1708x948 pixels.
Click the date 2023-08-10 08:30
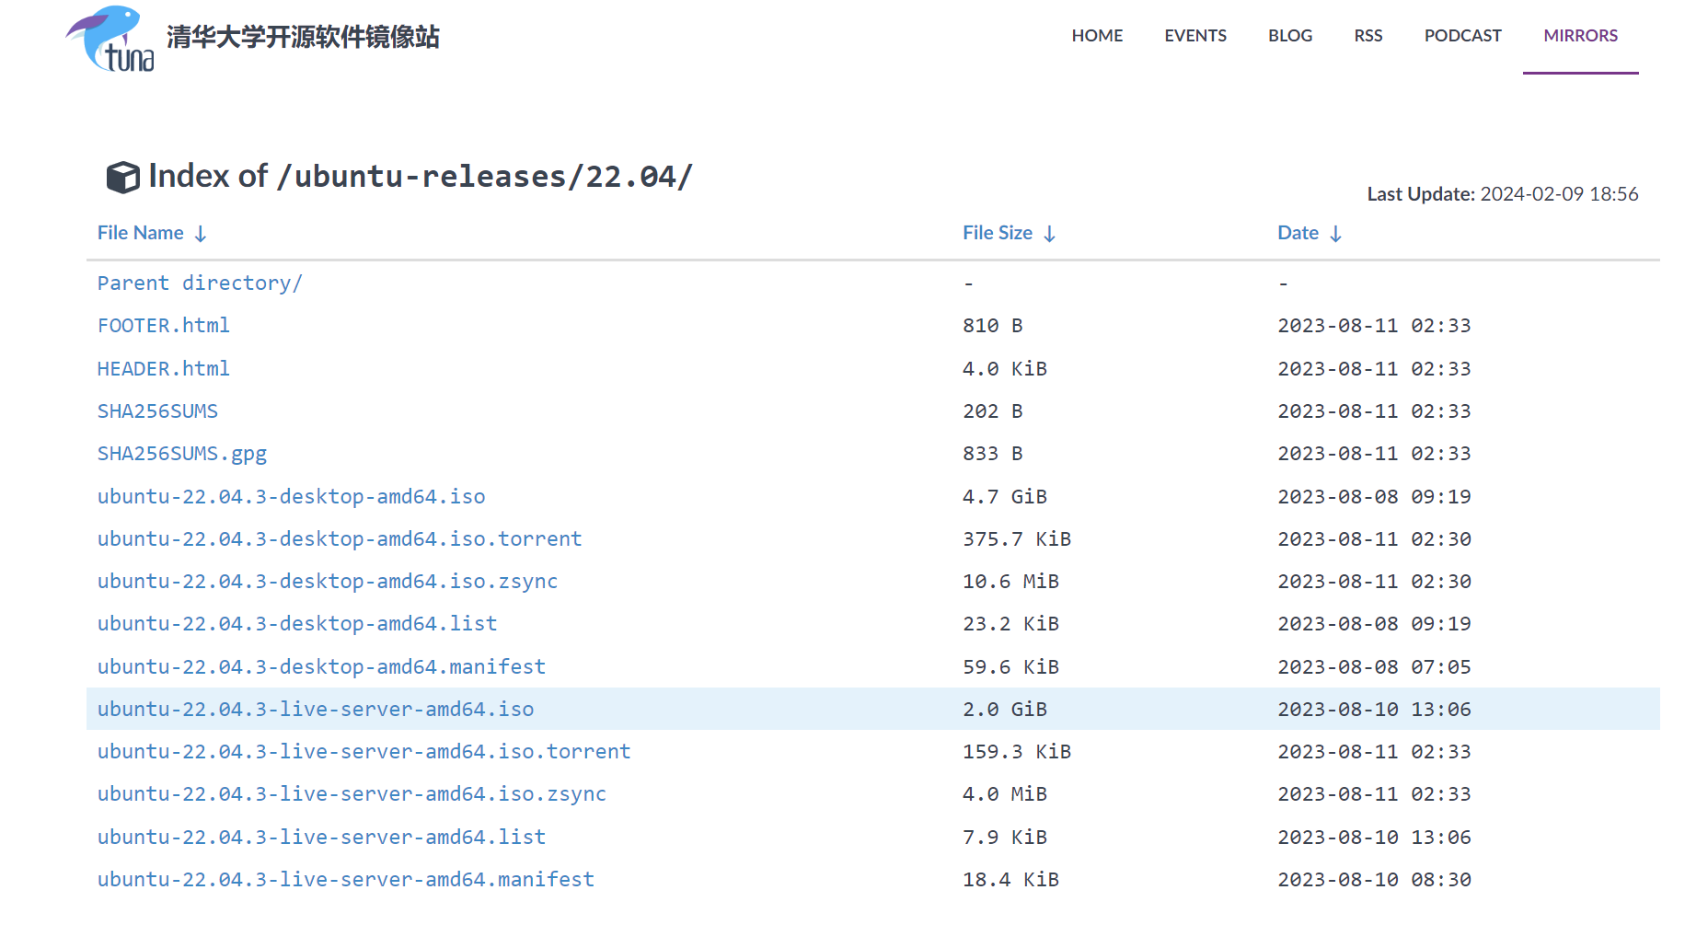(x=1374, y=880)
